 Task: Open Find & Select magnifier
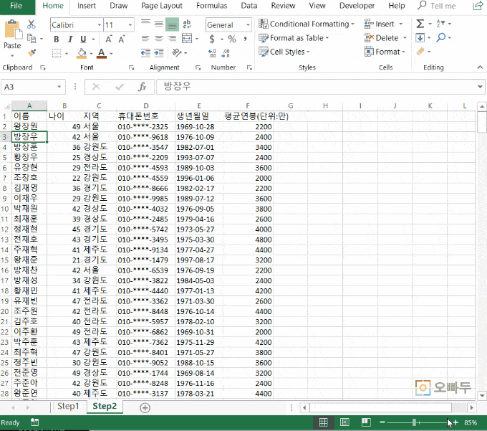pos(440,37)
